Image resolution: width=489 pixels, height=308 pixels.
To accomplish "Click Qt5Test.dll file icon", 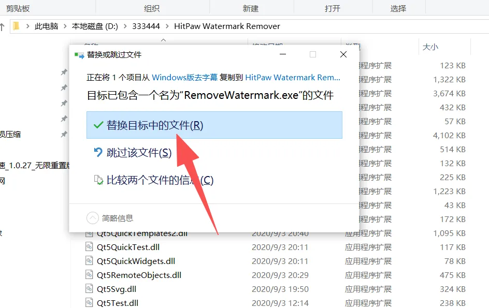I will click(89, 302).
